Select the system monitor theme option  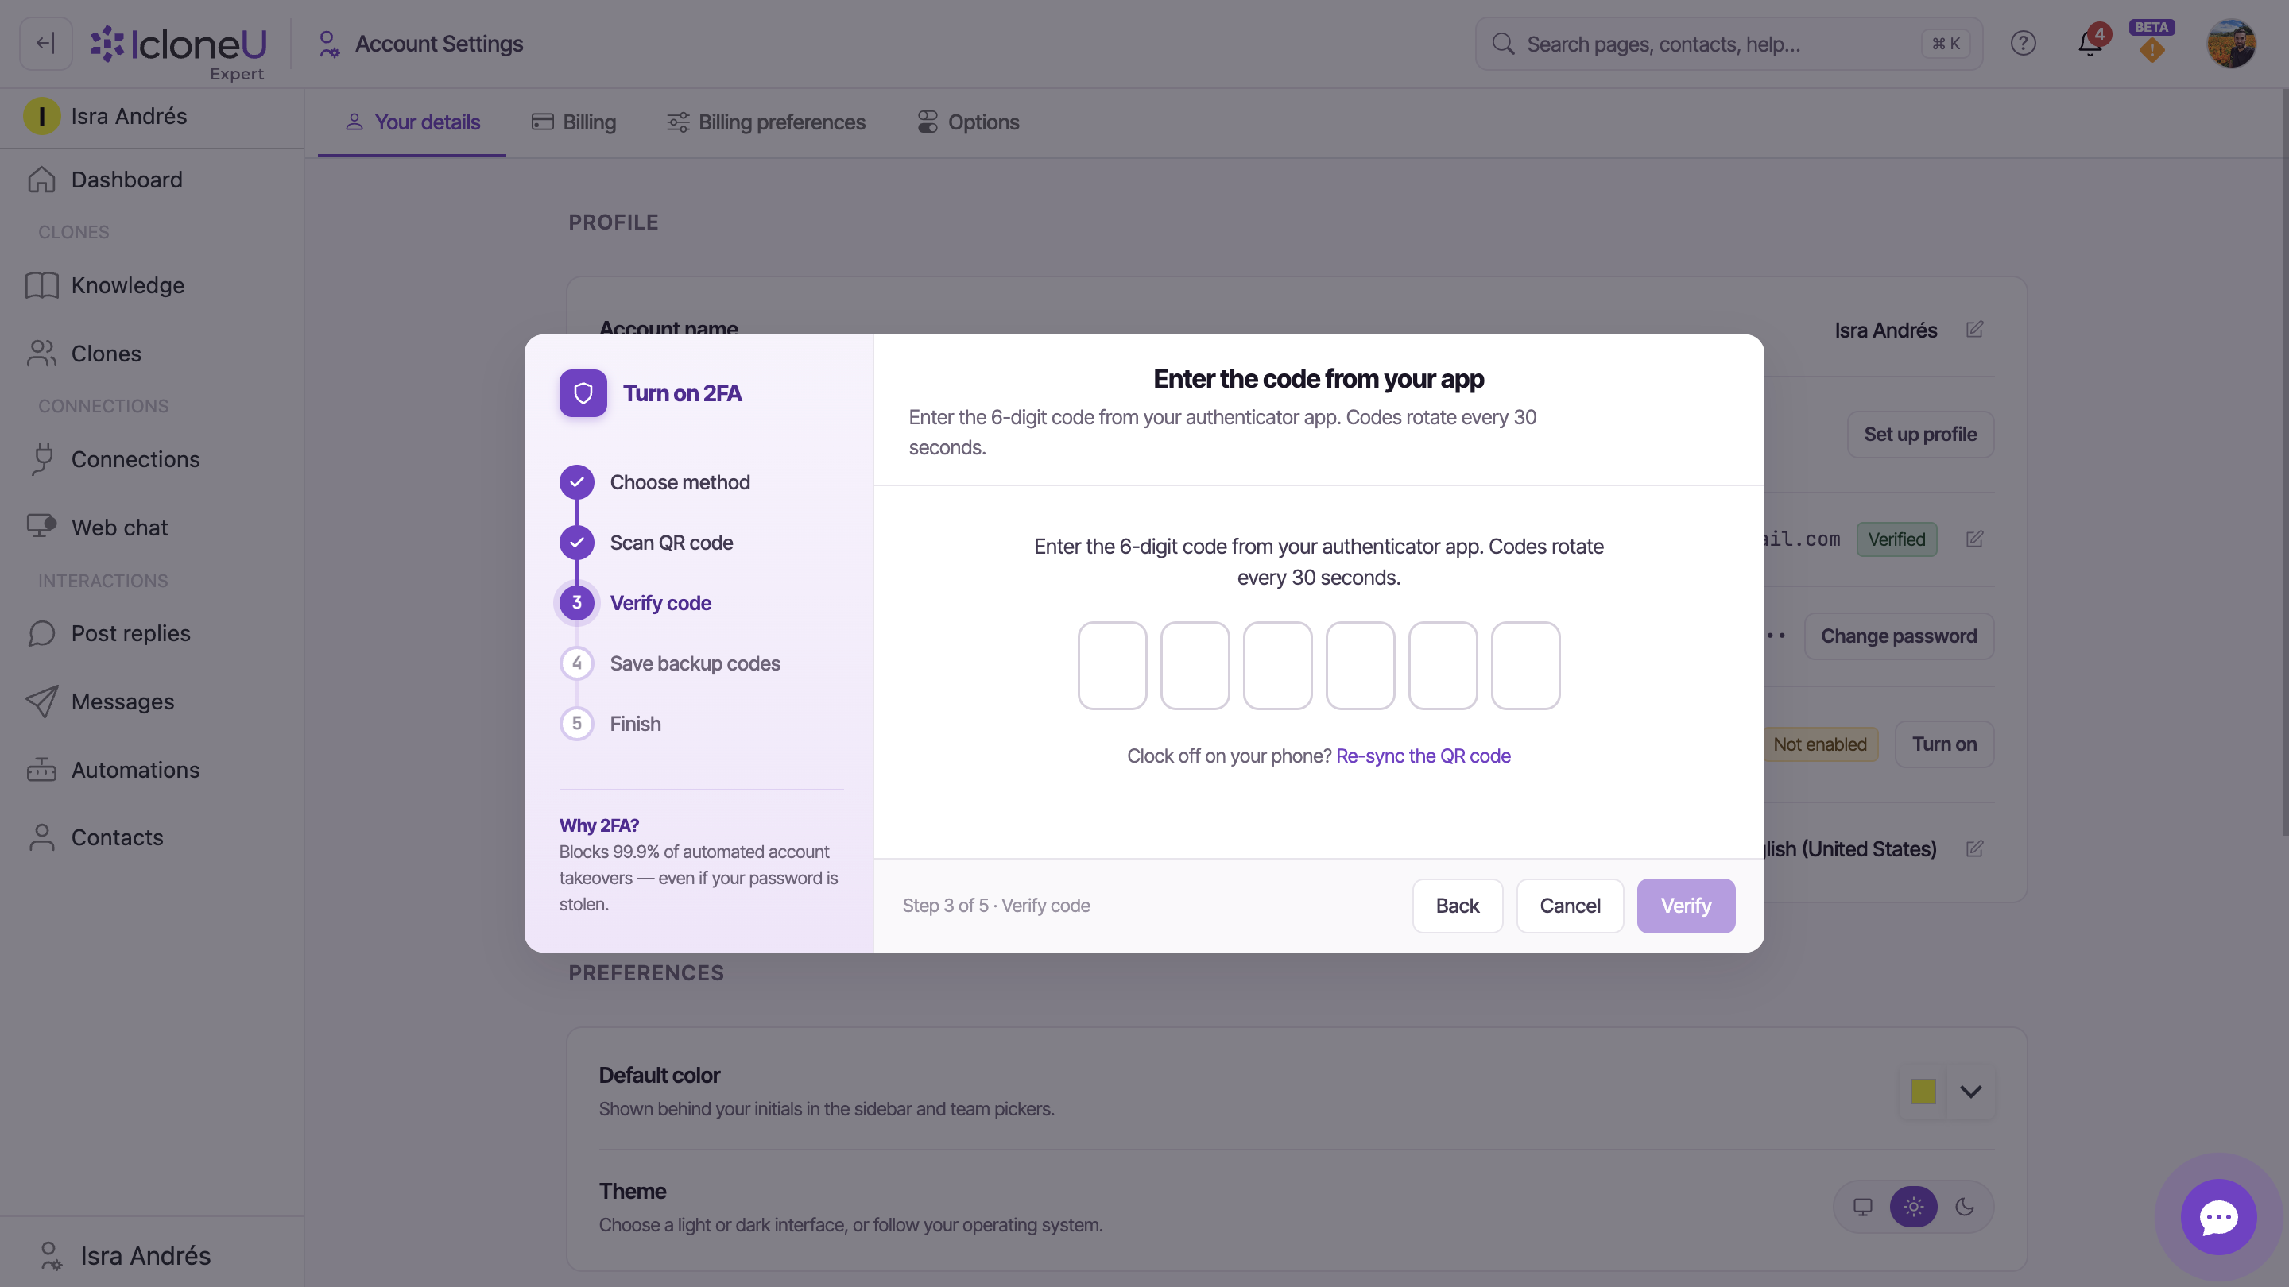[x=1862, y=1207]
